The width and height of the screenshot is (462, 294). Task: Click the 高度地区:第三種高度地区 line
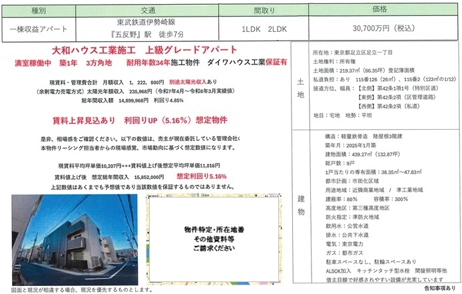point(357,208)
